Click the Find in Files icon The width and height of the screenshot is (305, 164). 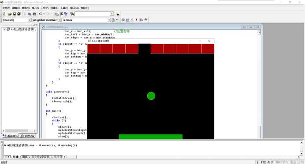coord(72,14)
